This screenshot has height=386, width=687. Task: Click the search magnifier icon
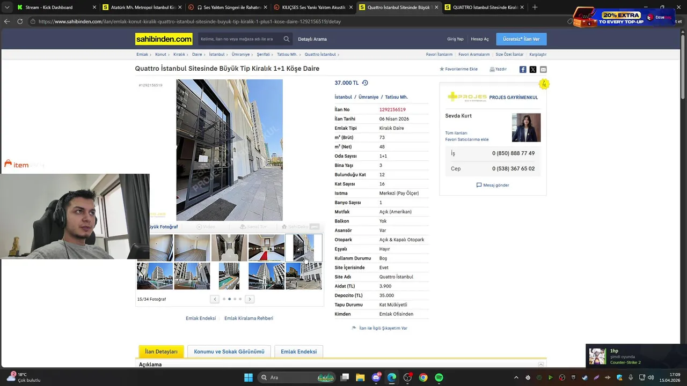pos(287,39)
